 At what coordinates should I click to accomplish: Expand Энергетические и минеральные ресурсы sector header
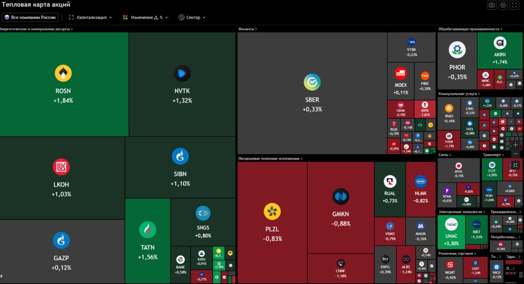(36, 29)
